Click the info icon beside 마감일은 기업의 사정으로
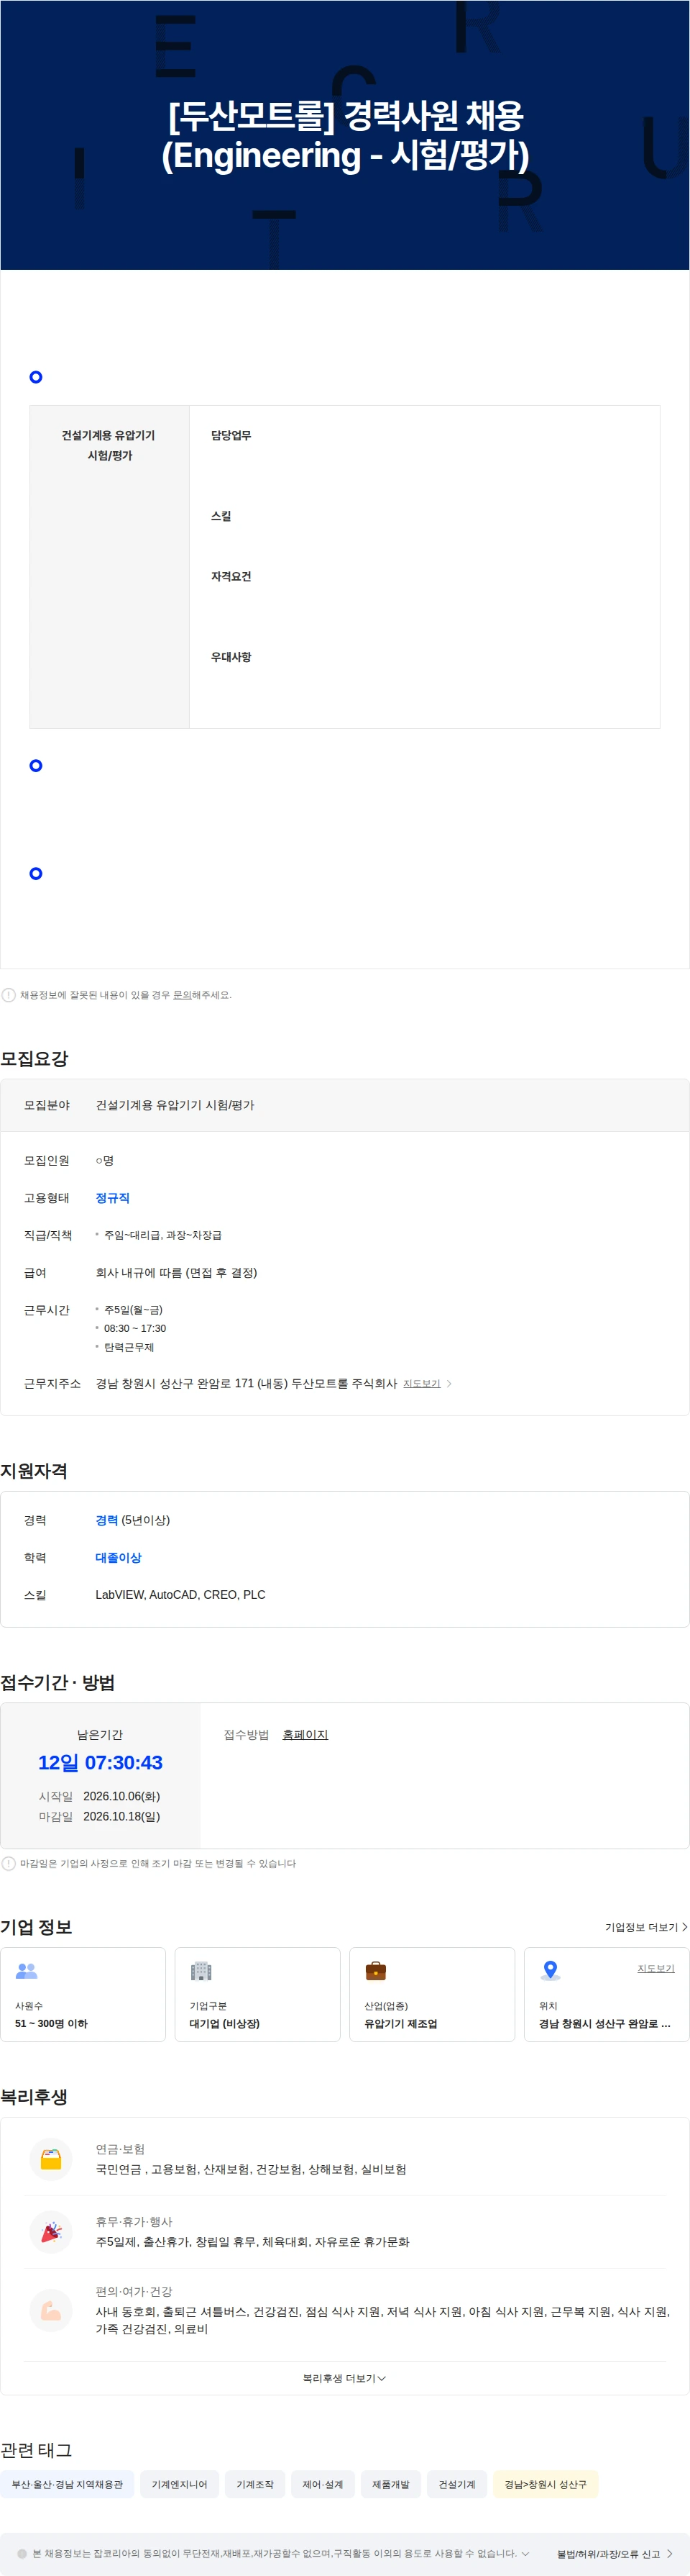This screenshot has width=690, height=2576. click(9, 1863)
